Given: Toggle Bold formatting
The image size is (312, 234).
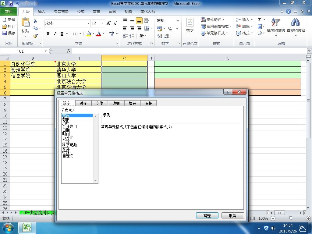Looking at the screenshot, I should click(48, 34).
